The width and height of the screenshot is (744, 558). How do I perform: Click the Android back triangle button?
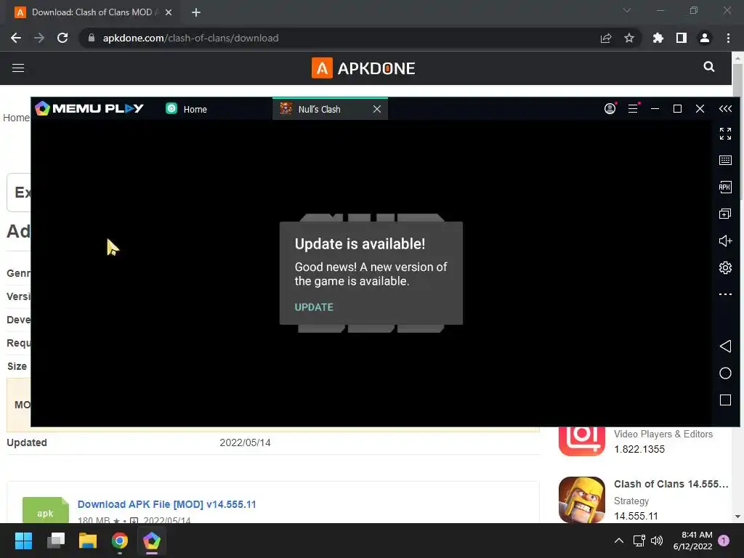point(725,346)
